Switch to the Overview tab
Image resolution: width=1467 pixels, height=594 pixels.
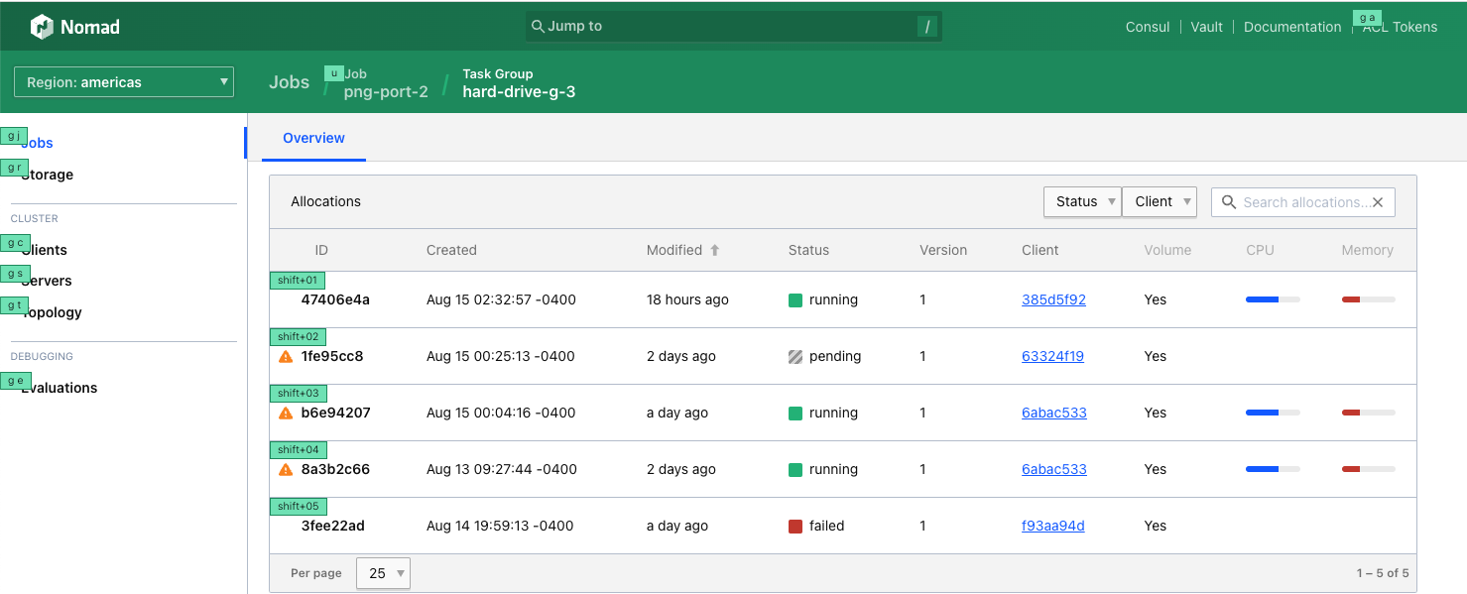[313, 139]
